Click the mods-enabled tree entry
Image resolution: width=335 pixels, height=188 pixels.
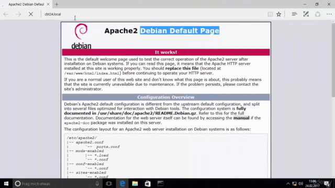(90, 151)
